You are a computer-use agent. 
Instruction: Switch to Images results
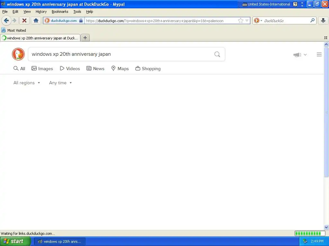(42, 69)
